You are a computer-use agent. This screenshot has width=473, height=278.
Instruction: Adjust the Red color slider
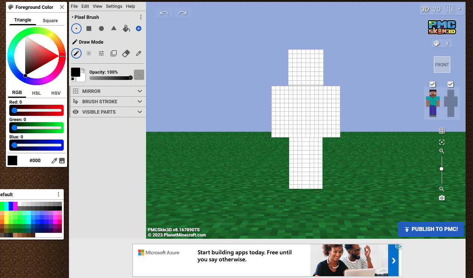coord(36,110)
